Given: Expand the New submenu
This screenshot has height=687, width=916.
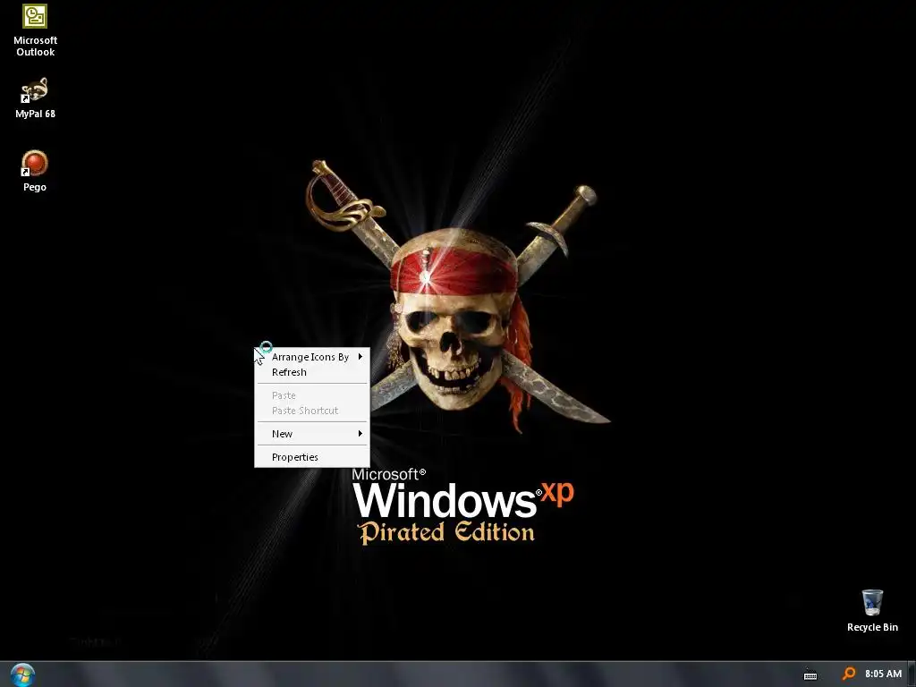Looking at the screenshot, I should 312,434.
